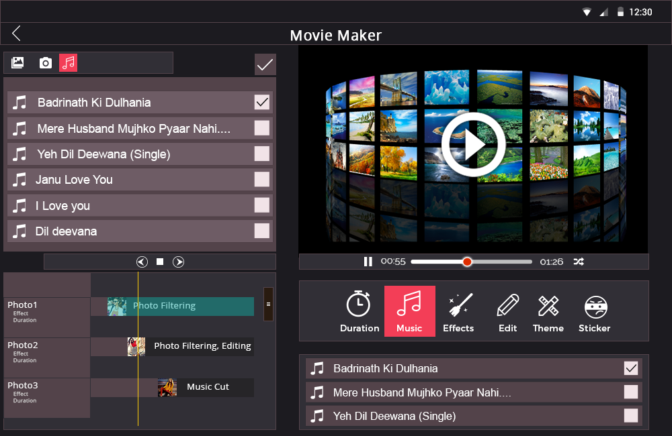
Task: Click the battery status icon
Action: click(x=620, y=12)
